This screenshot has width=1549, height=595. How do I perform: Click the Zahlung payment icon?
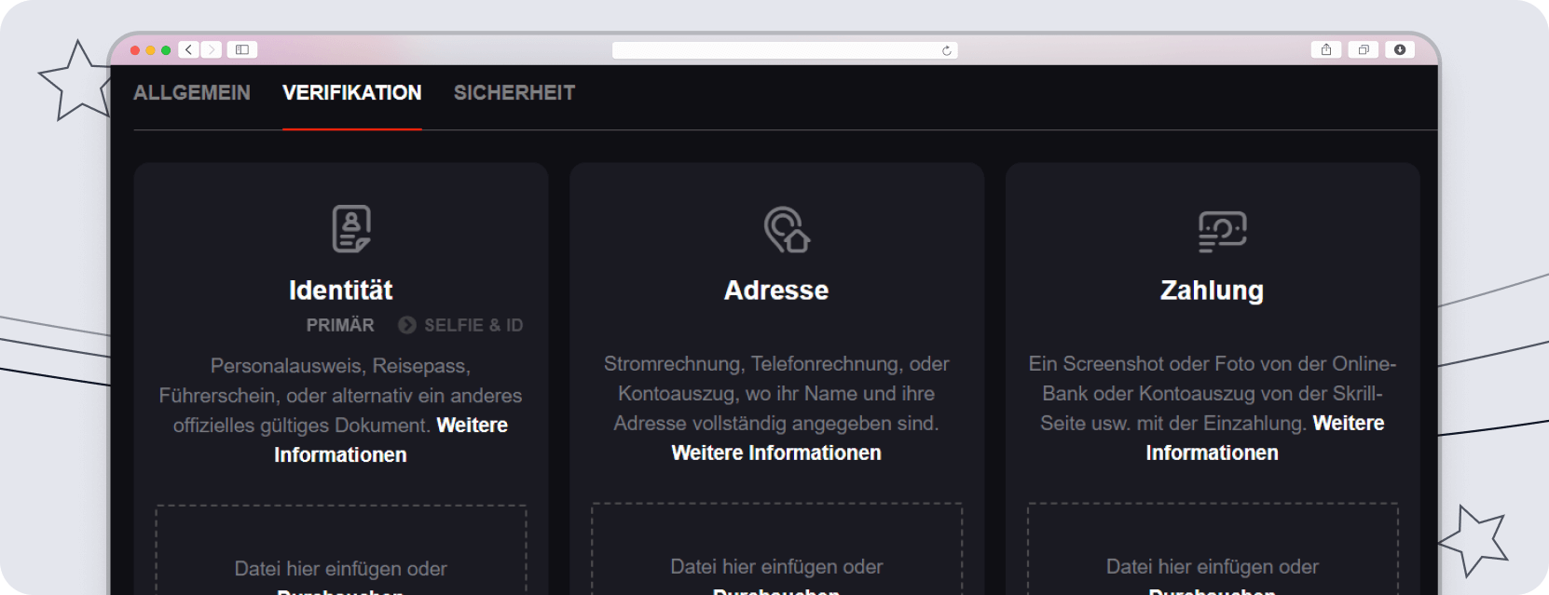pos(1222,231)
